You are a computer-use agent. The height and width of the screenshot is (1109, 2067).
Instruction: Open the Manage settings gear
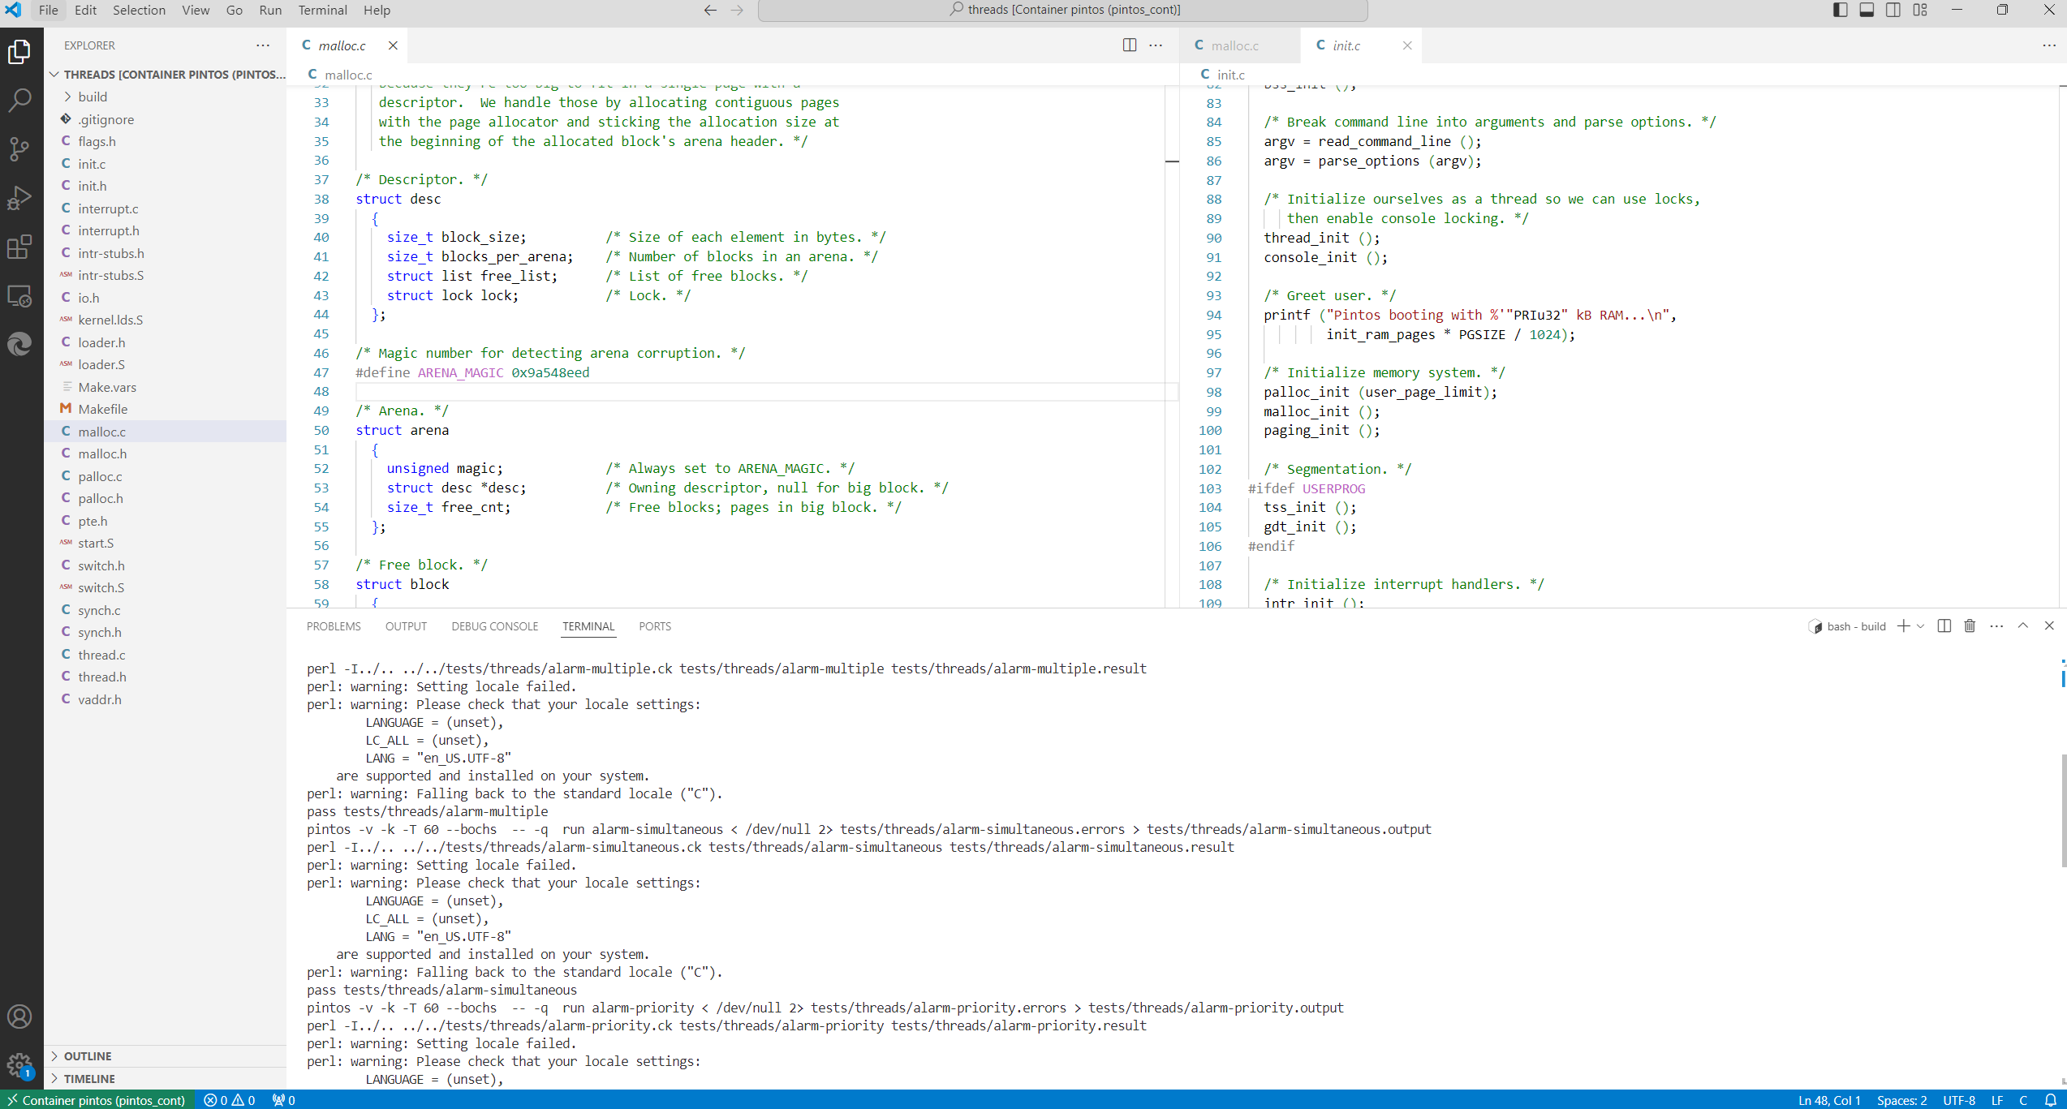pyautogui.click(x=19, y=1065)
